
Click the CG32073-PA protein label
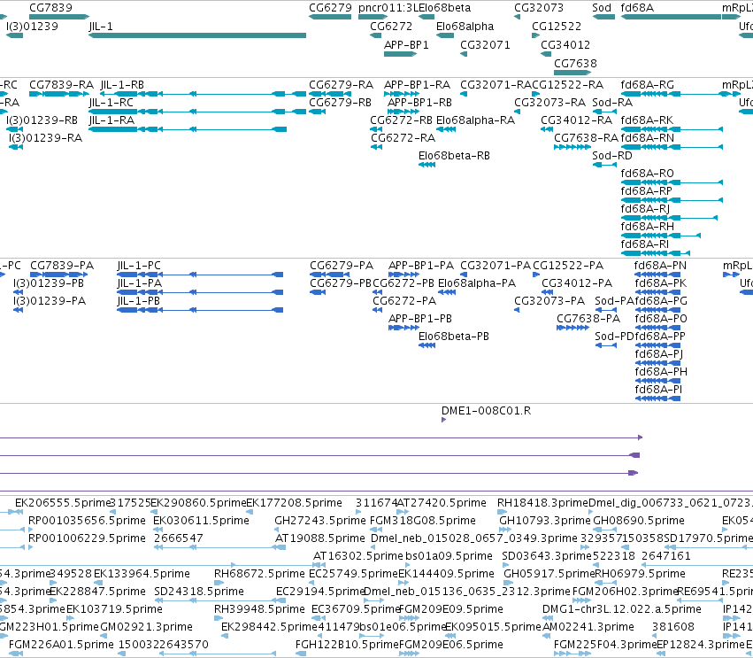tap(549, 301)
